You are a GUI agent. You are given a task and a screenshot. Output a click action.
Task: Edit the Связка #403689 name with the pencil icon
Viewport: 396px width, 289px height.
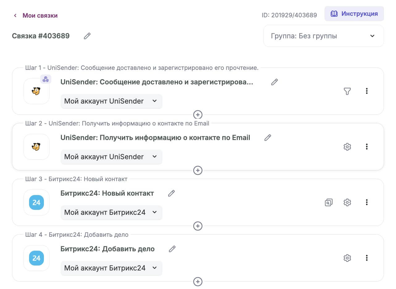click(x=87, y=36)
